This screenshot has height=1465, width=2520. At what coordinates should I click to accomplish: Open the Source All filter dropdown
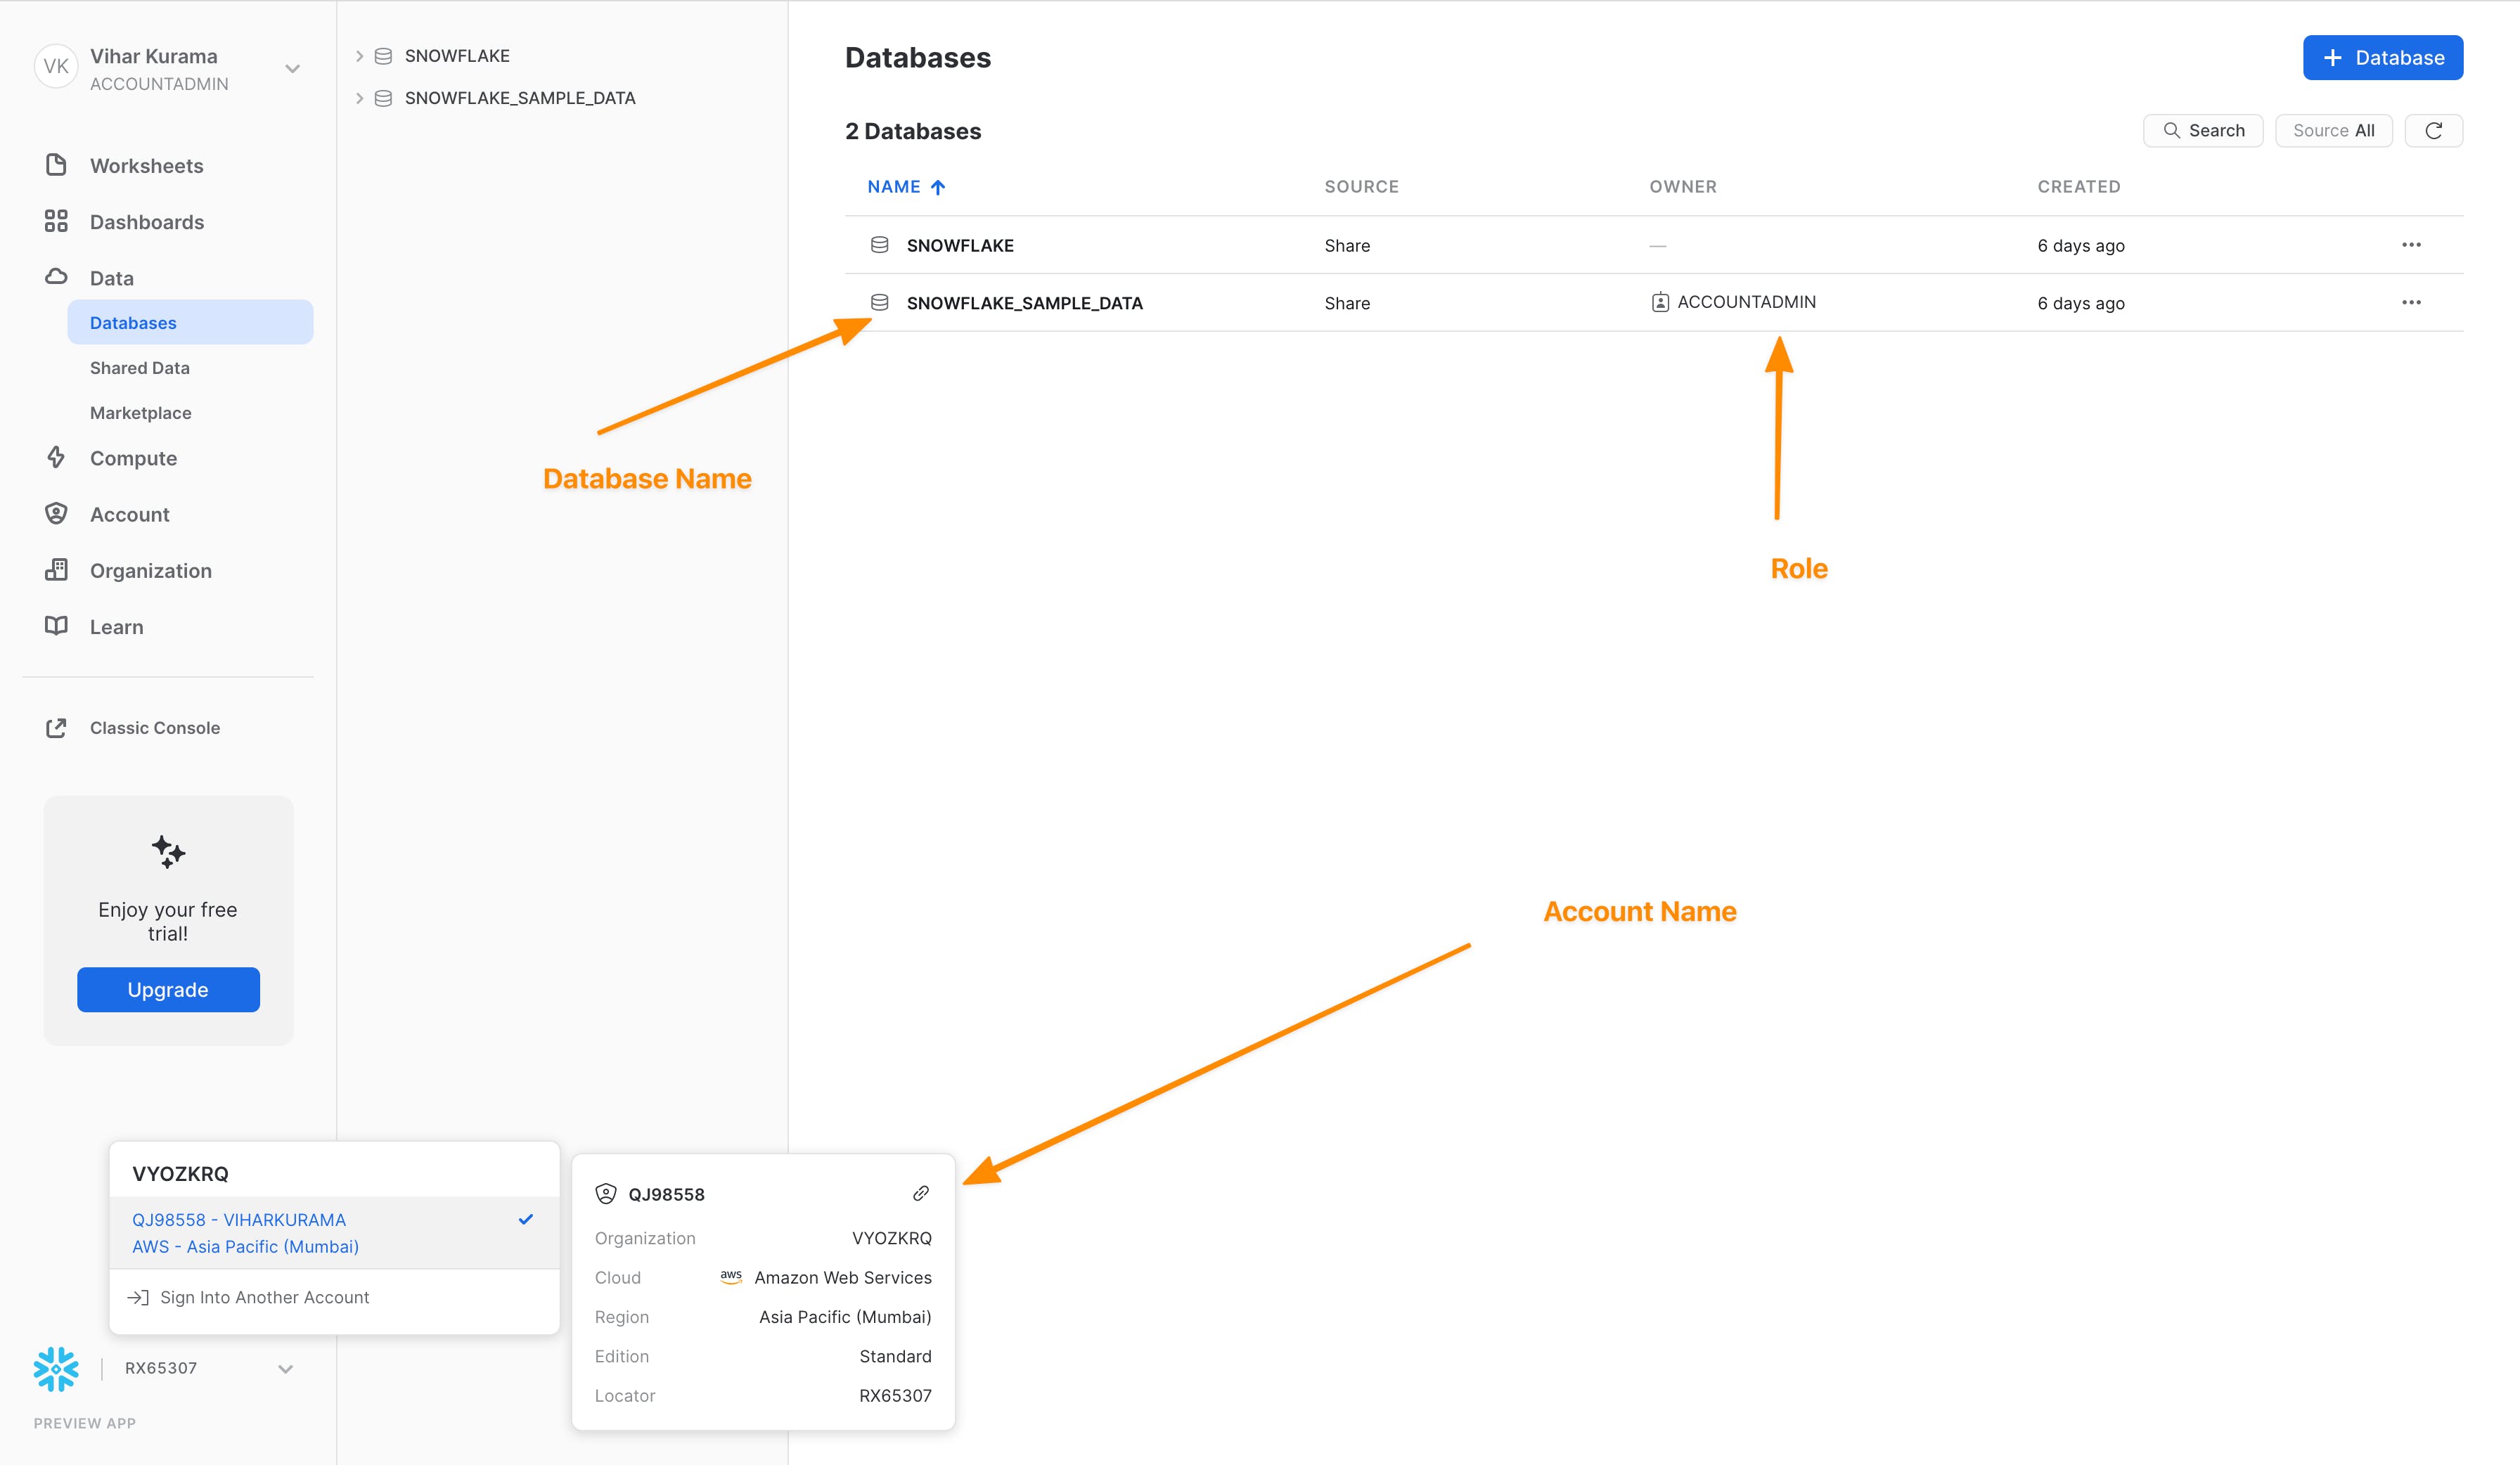[2332, 131]
